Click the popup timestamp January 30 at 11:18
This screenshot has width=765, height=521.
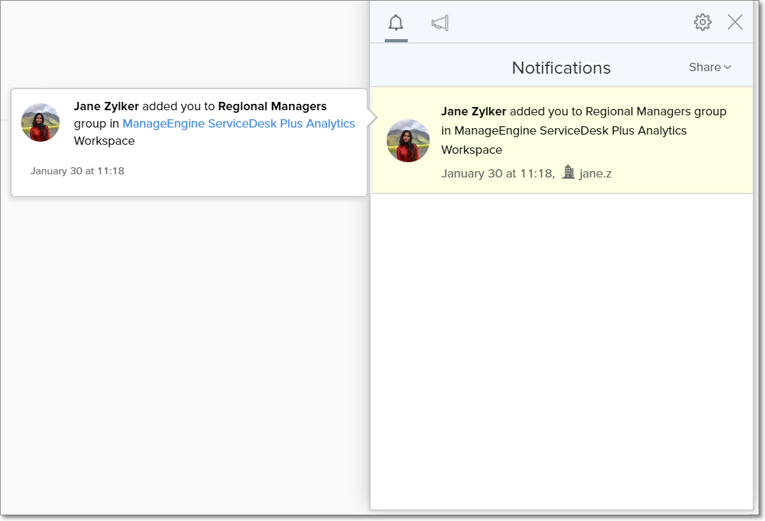click(77, 171)
